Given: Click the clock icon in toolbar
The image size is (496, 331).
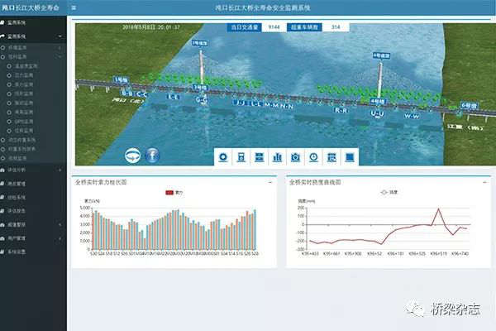Looking at the screenshot, I should coord(313,157).
